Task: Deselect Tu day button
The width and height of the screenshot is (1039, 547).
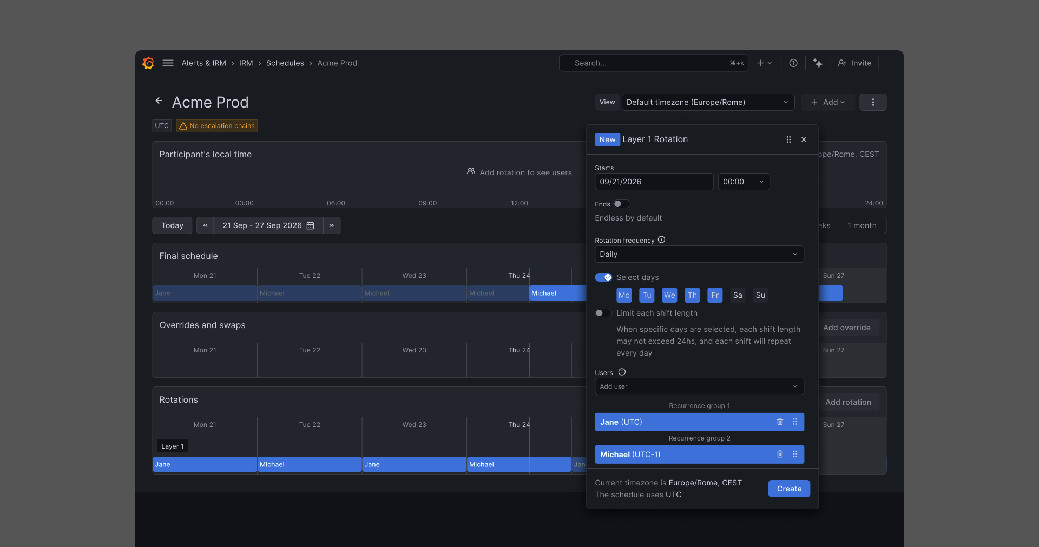Action: [647, 295]
